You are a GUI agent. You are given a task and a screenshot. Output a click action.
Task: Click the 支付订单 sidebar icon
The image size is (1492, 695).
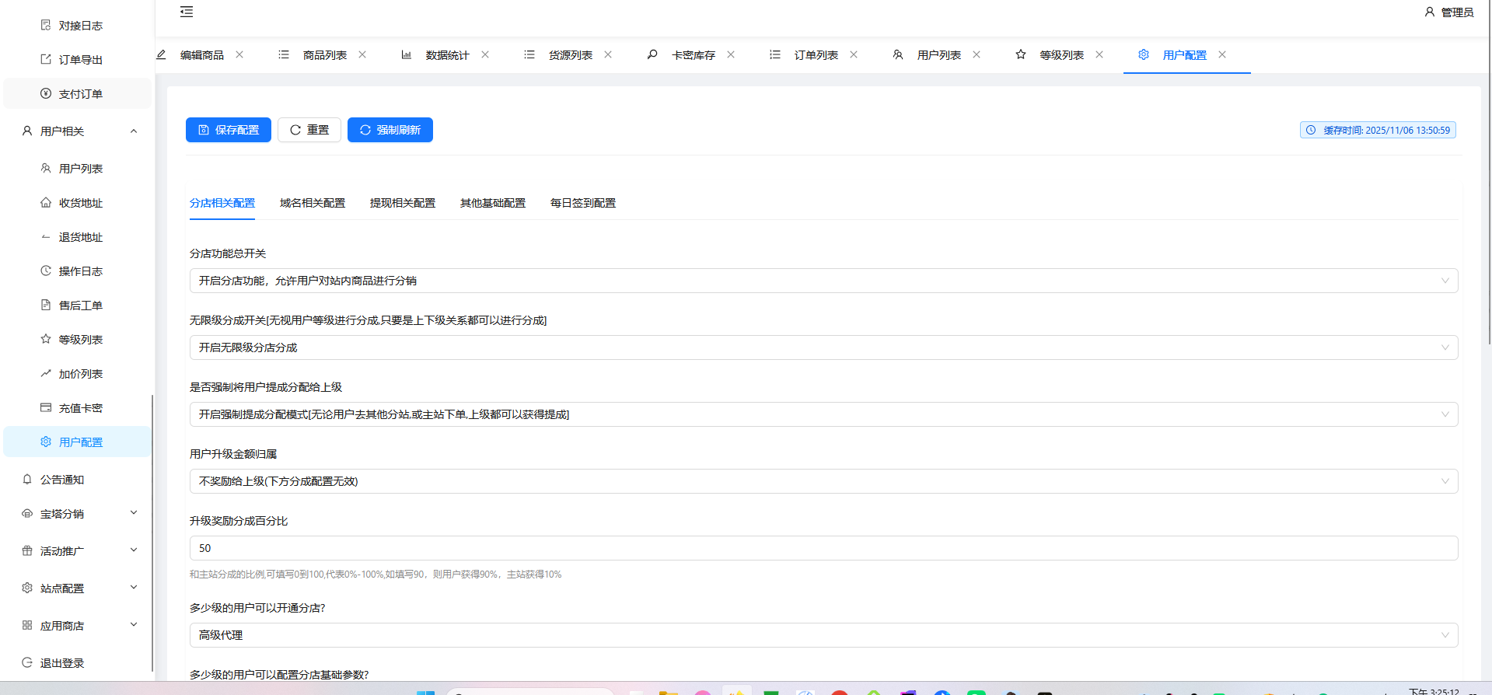pyautogui.click(x=46, y=93)
